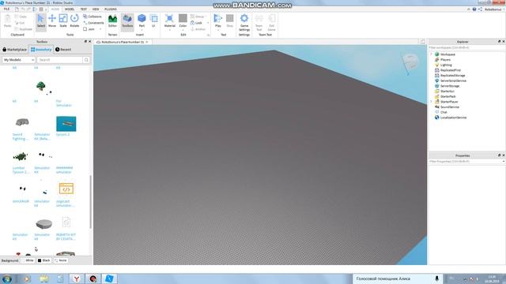The width and height of the screenshot is (506, 284).
Task: Open the file explorer taskbar icon
Action: point(43,278)
